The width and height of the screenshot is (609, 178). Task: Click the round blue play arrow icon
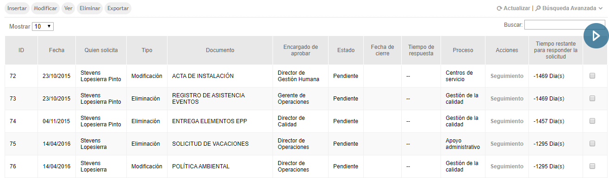coord(596,36)
